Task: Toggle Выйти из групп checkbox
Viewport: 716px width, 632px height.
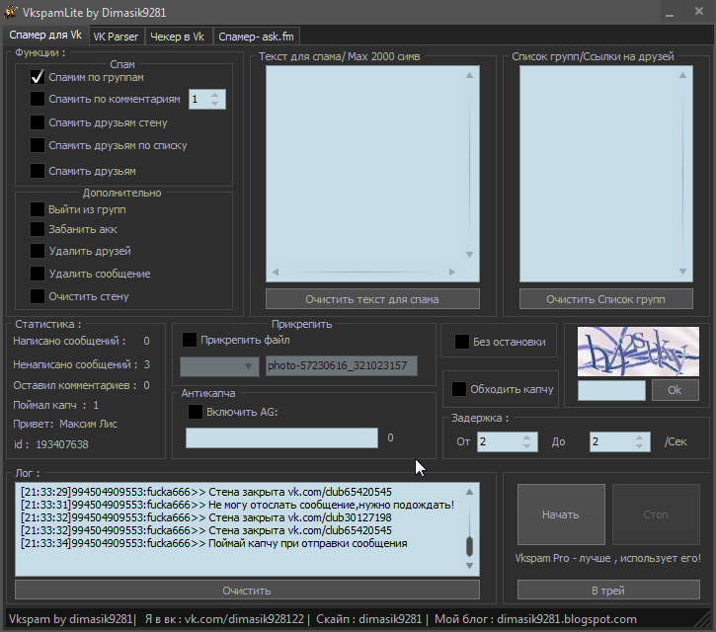Action: coord(38,209)
